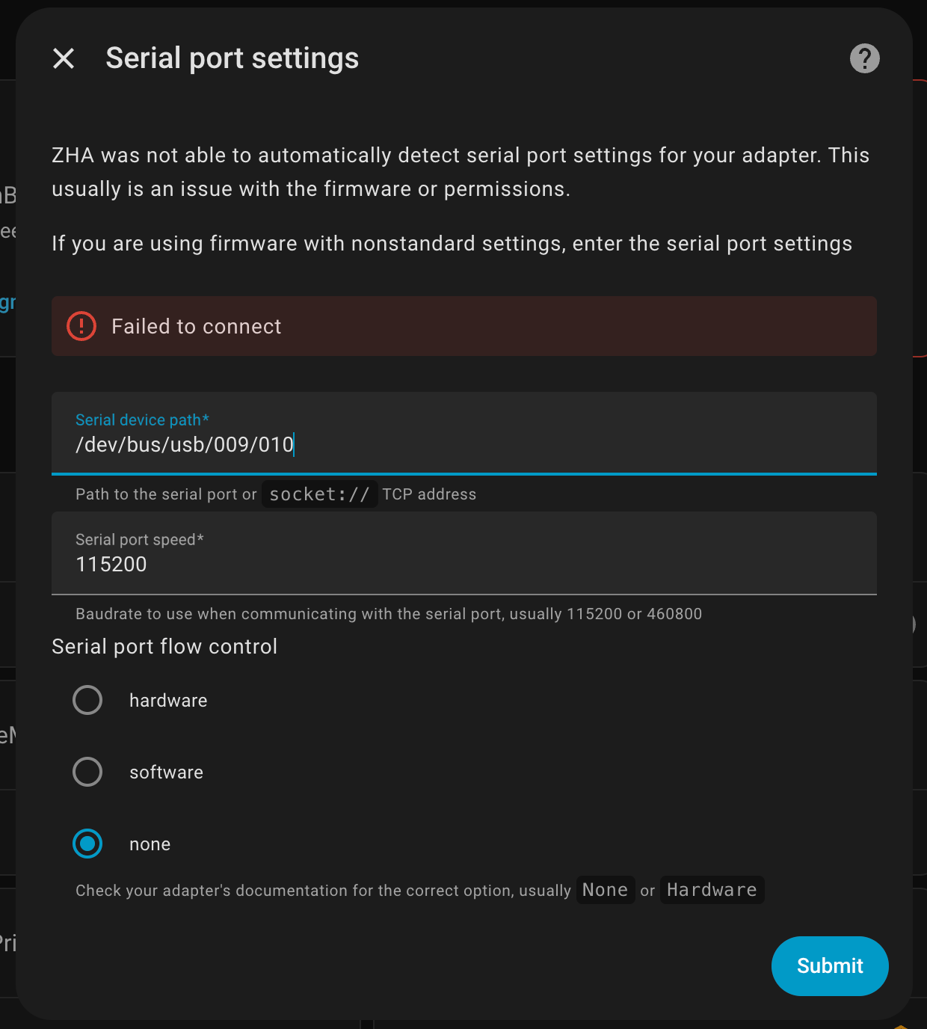
Task: Click the "hardware" option label text
Action: click(168, 701)
